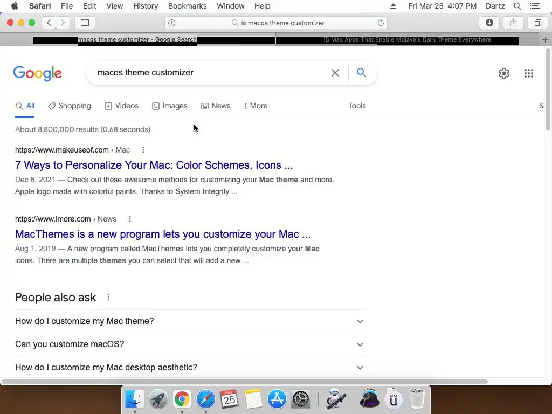The image size is (552, 414).
Task: Click the horizontal scrollbar at page bottom
Action: [x=245, y=382]
